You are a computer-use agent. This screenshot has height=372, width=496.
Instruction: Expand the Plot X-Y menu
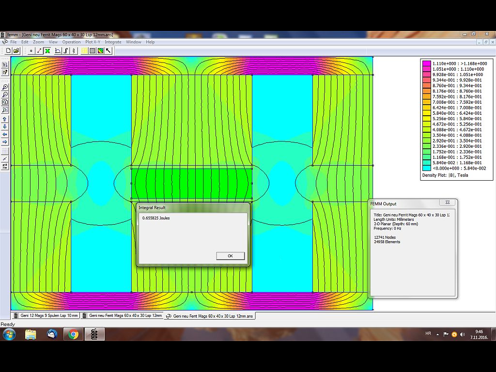(x=93, y=42)
